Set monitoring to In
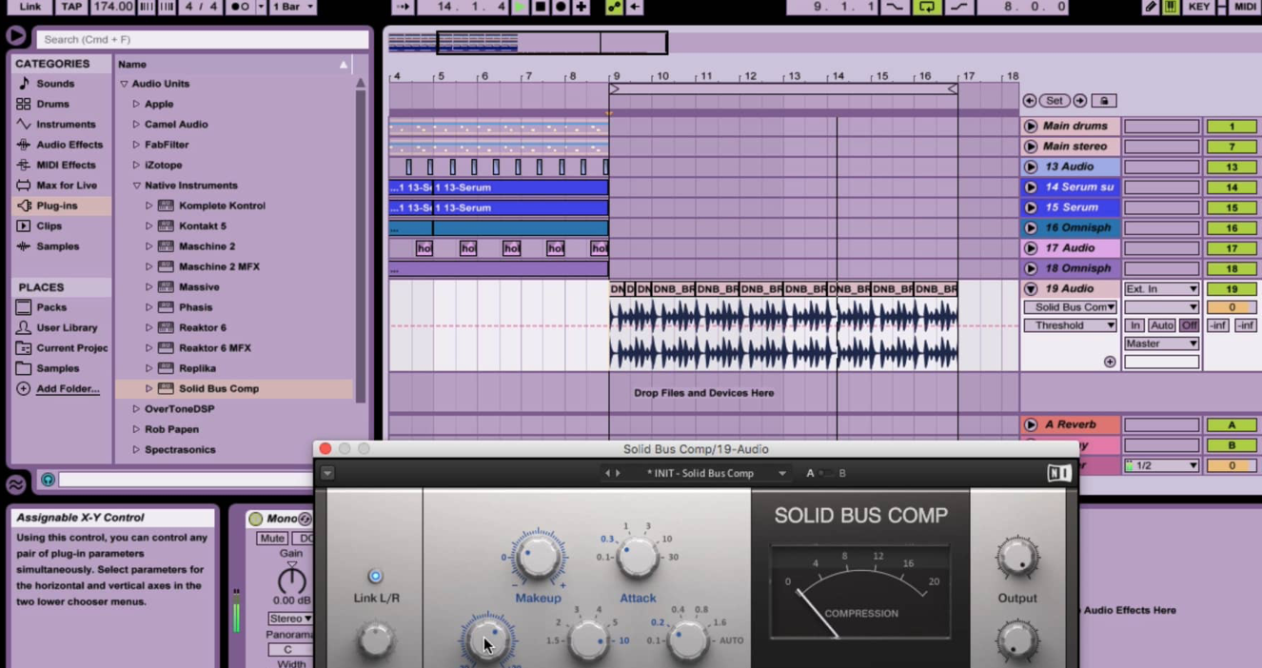Image resolution: width=1262 pixels, height=668 pixels. pyautogui.click(x=1134, y=325)
